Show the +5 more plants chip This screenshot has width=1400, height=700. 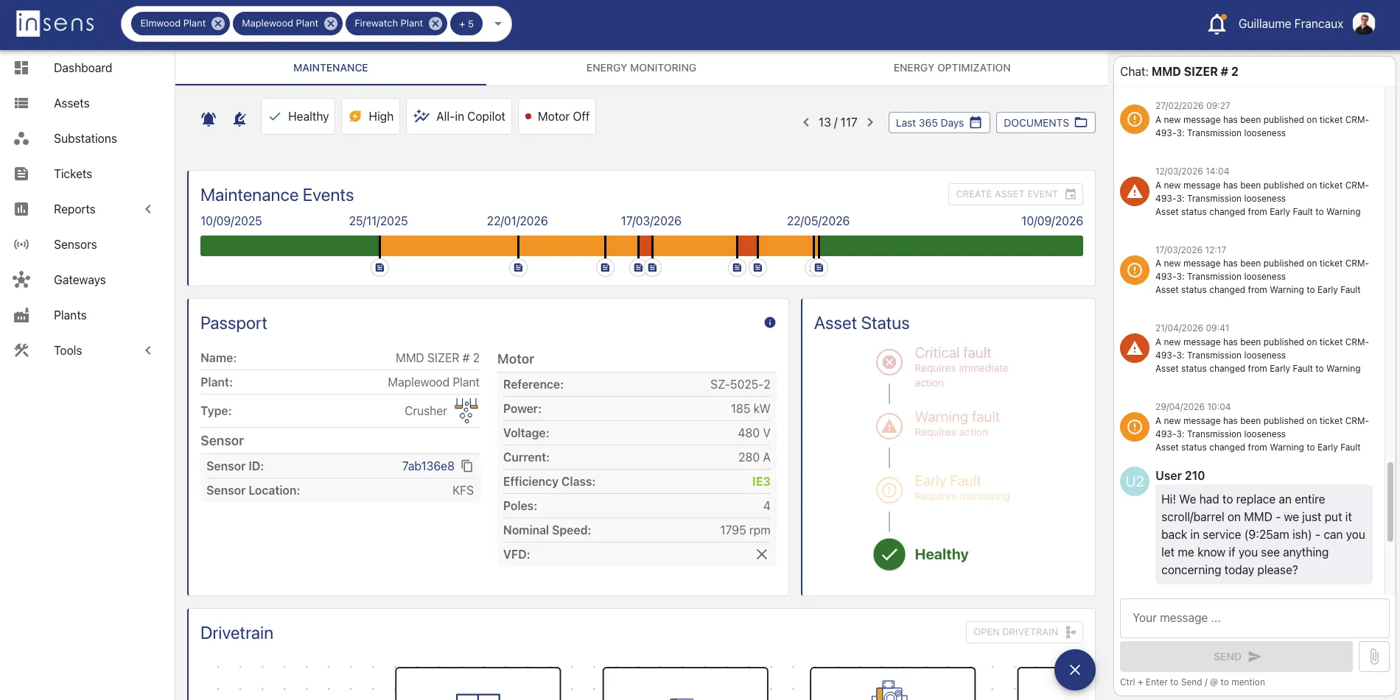coord(466,24)
